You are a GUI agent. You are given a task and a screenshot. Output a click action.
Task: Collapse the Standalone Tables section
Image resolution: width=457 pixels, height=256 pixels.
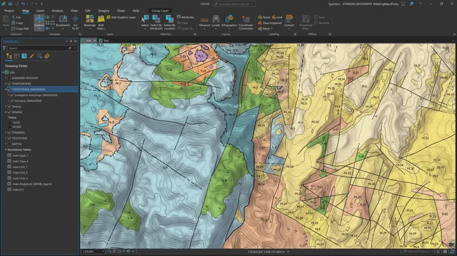(x=6, y=149)
